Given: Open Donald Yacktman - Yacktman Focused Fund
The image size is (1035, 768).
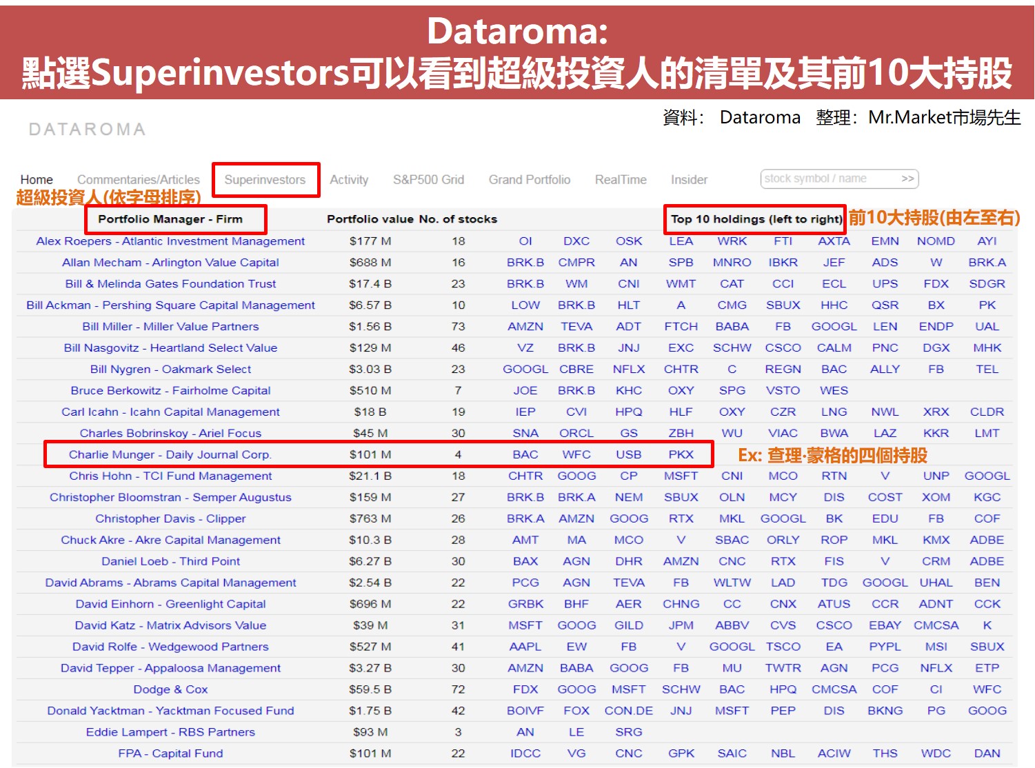Looking at the screenshot, I should tap(170, 711).
